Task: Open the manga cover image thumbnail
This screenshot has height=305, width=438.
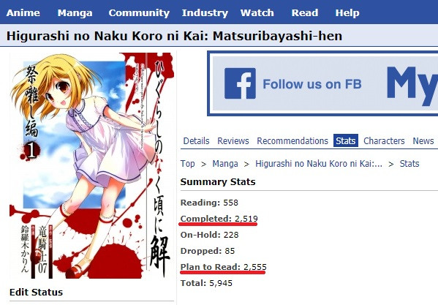Action: (x=91, y=165)
